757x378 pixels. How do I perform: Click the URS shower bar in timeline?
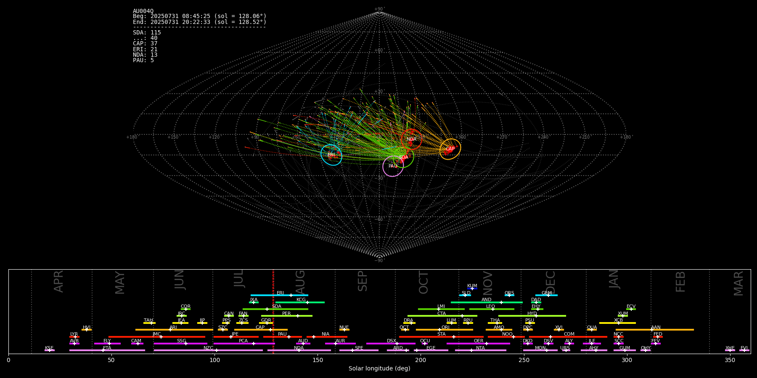tap(566, 350)
